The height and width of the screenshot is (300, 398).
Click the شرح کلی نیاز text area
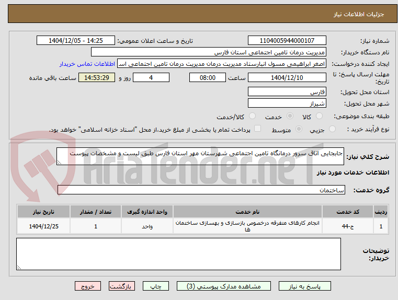pyautogui.click(x=200, y=156)
